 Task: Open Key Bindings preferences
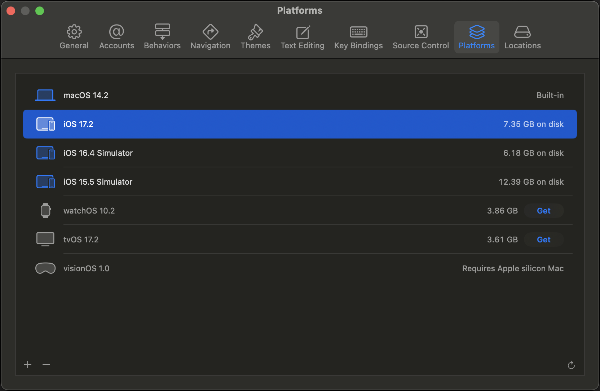tap(358, 37)
